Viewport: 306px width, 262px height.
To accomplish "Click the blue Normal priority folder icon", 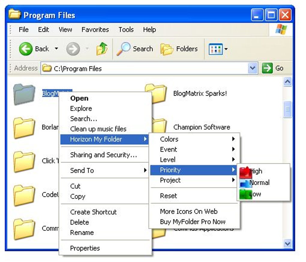I will point(245,183).
